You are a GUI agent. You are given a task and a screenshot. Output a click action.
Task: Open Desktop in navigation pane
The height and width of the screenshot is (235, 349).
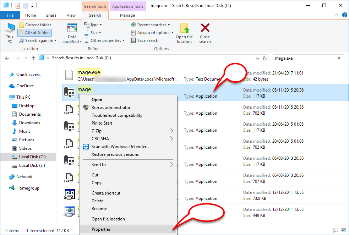coord(23,106)
